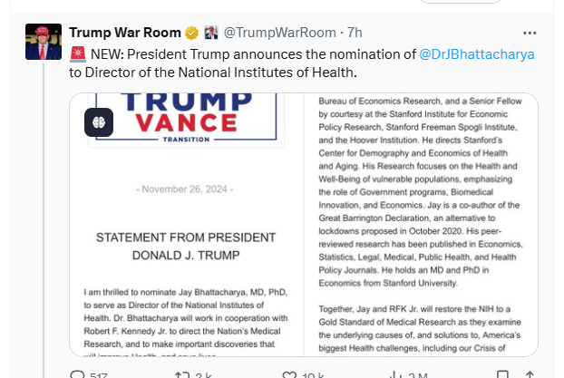
Task: Click the Trump War Room profile avatar
Action: tap(44, 42)
